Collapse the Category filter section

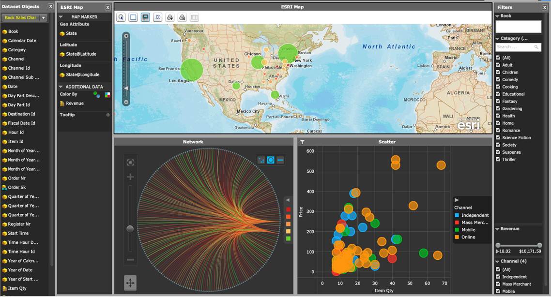pyautogui.click(x=497, y=39)
